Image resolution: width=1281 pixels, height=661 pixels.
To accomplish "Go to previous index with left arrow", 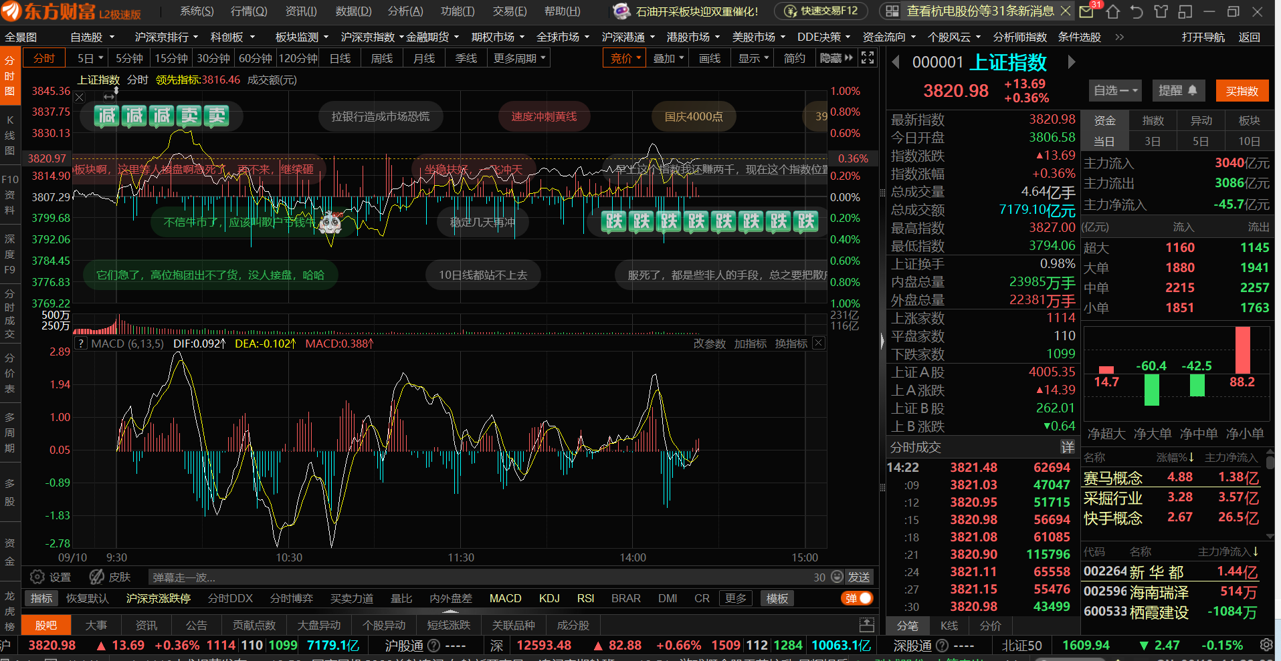I will (896, 62).
